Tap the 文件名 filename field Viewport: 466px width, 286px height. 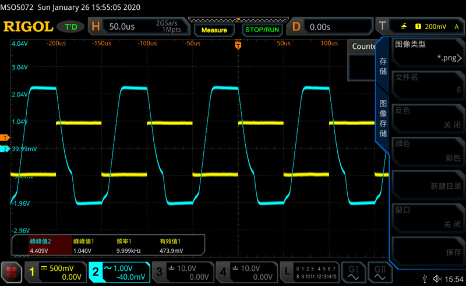[x=427, y=84]
